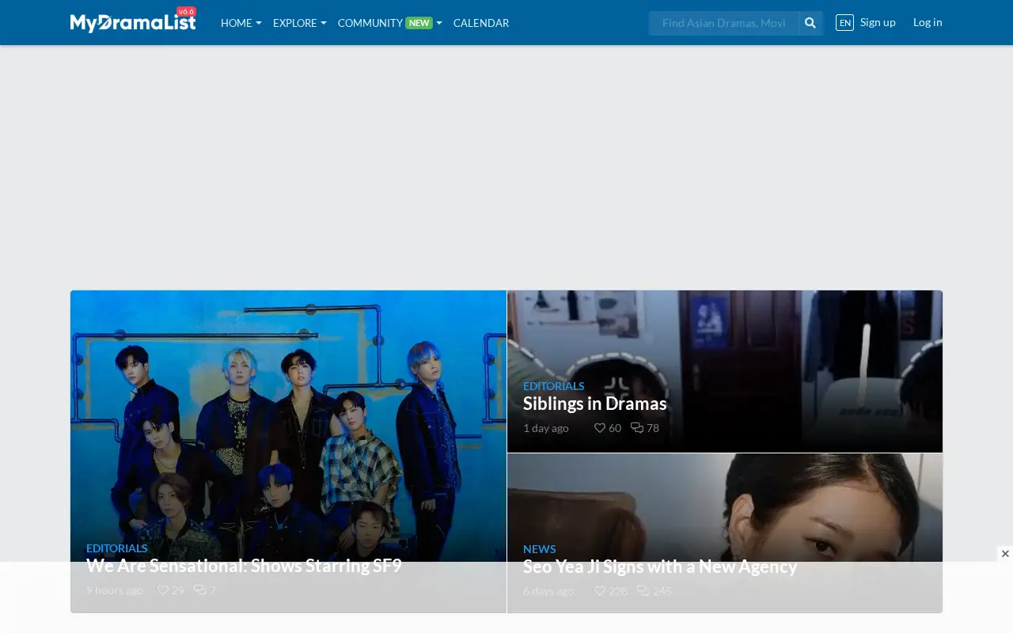Click heart icon on Seo Yea Ji article

[x=600, y=591]
